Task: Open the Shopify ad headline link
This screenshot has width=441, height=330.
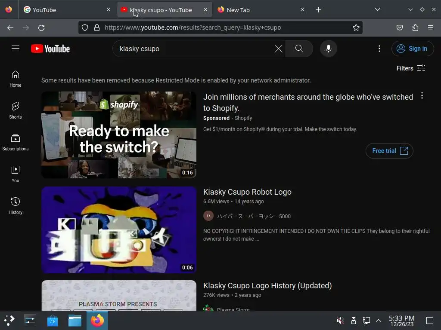Action: [x=308, y=102]
